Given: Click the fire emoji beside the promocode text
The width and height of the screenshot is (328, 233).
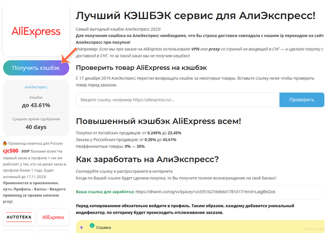Looking at the screenshot, I should (5, 144).
